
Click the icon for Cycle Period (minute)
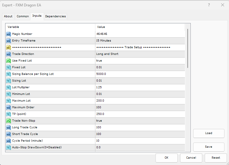(x=9, y=141)
